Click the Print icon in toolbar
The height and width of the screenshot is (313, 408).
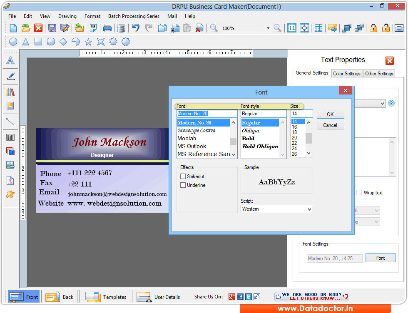pyautogui.click(x=107, y=28)
